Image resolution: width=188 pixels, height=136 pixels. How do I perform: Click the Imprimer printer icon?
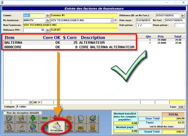[x=92, y=119]
